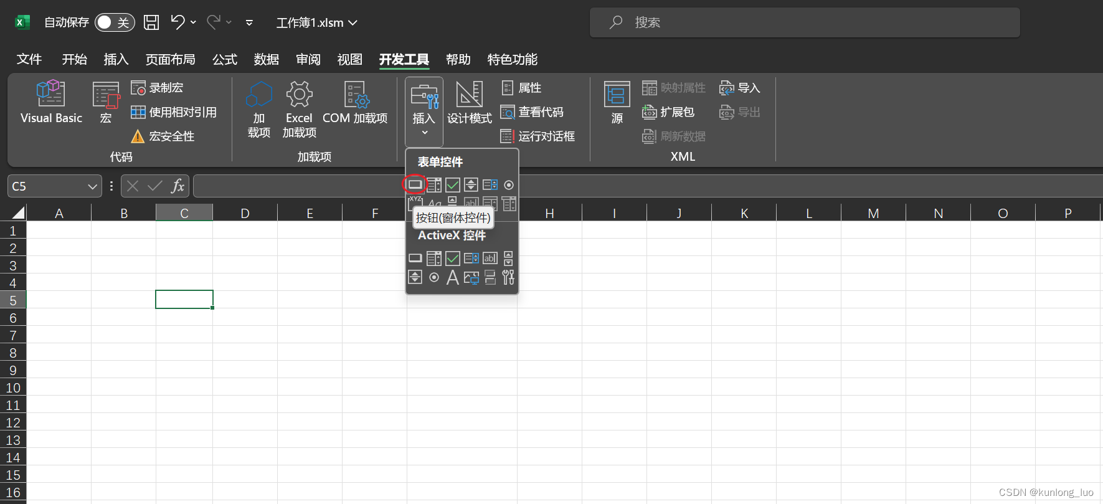Select ActiveX Command Button control
Image resolution: width=1103 pixels, height=504 pixels.
415,258
